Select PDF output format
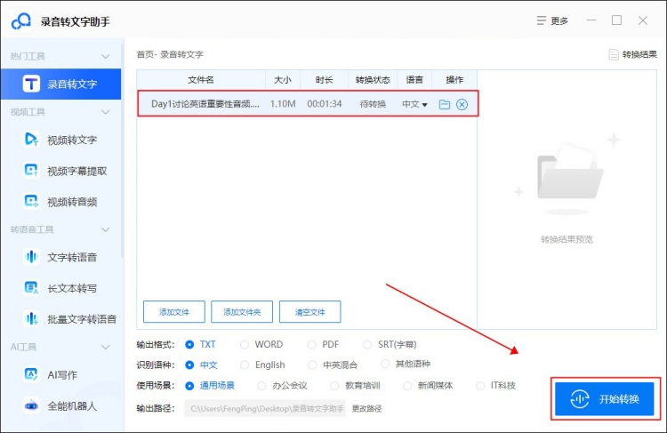Image resolution: width=667 pixels, height=433 pixels. click(x=312, y=344)
